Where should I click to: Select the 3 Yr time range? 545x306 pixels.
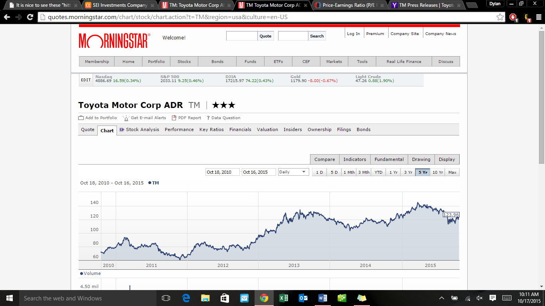point(408,172)
